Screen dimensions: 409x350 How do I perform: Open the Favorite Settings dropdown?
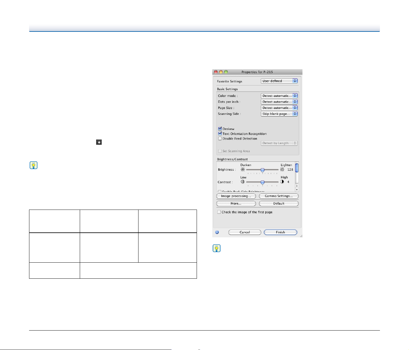click(279, 81)
